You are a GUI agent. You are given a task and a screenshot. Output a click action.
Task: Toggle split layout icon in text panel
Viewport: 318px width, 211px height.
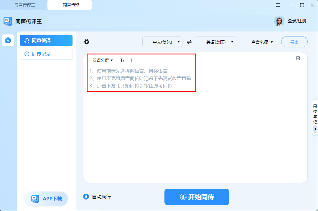(298, 58)
